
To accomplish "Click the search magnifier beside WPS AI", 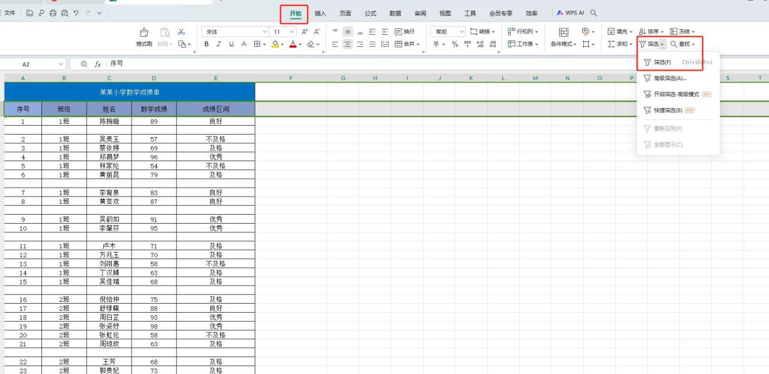I will 594,13.
